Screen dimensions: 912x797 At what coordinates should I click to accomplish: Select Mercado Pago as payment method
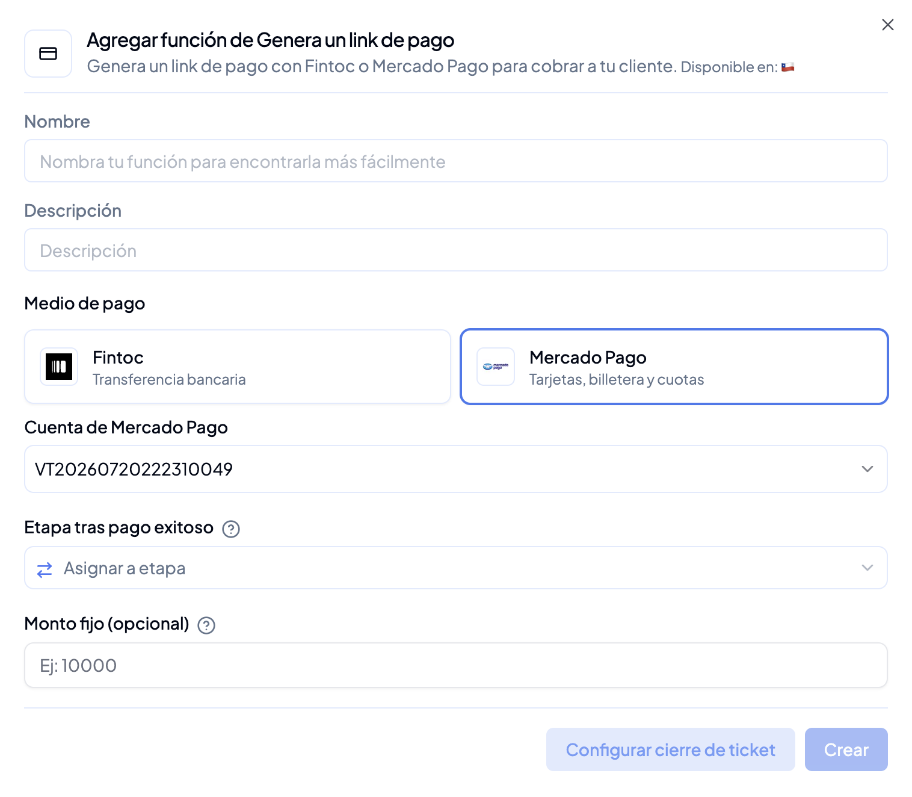point(674,367)
